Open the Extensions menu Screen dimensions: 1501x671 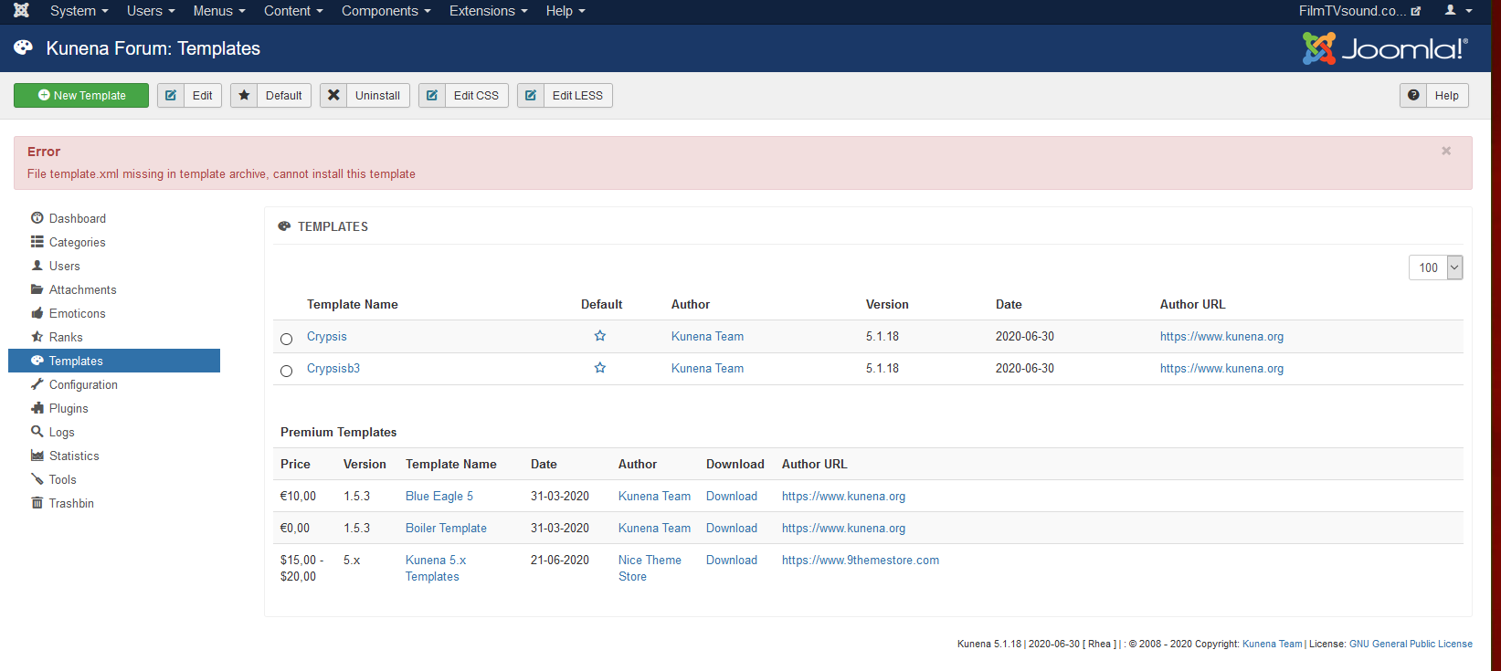click(x=488, y=11)
